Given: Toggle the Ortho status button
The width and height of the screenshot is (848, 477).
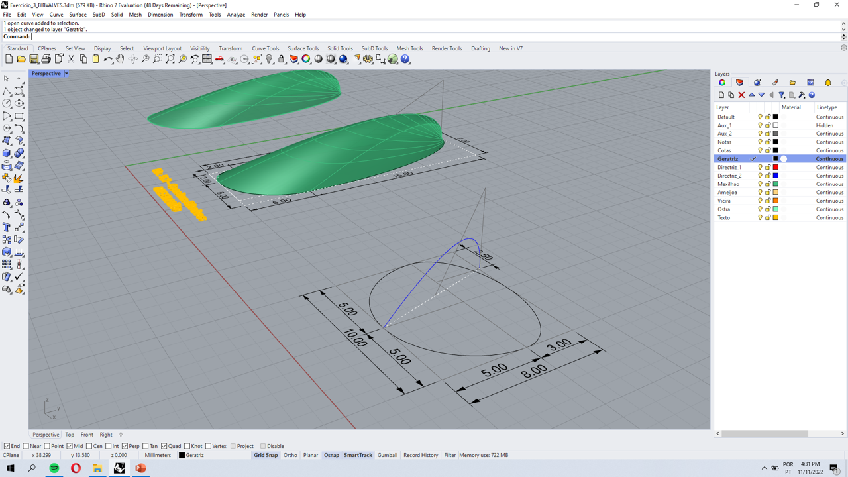Looking at the screenshot, I should click(290, 455).
